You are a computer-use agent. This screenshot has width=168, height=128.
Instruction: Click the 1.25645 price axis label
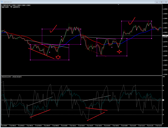tap(165, 65)
